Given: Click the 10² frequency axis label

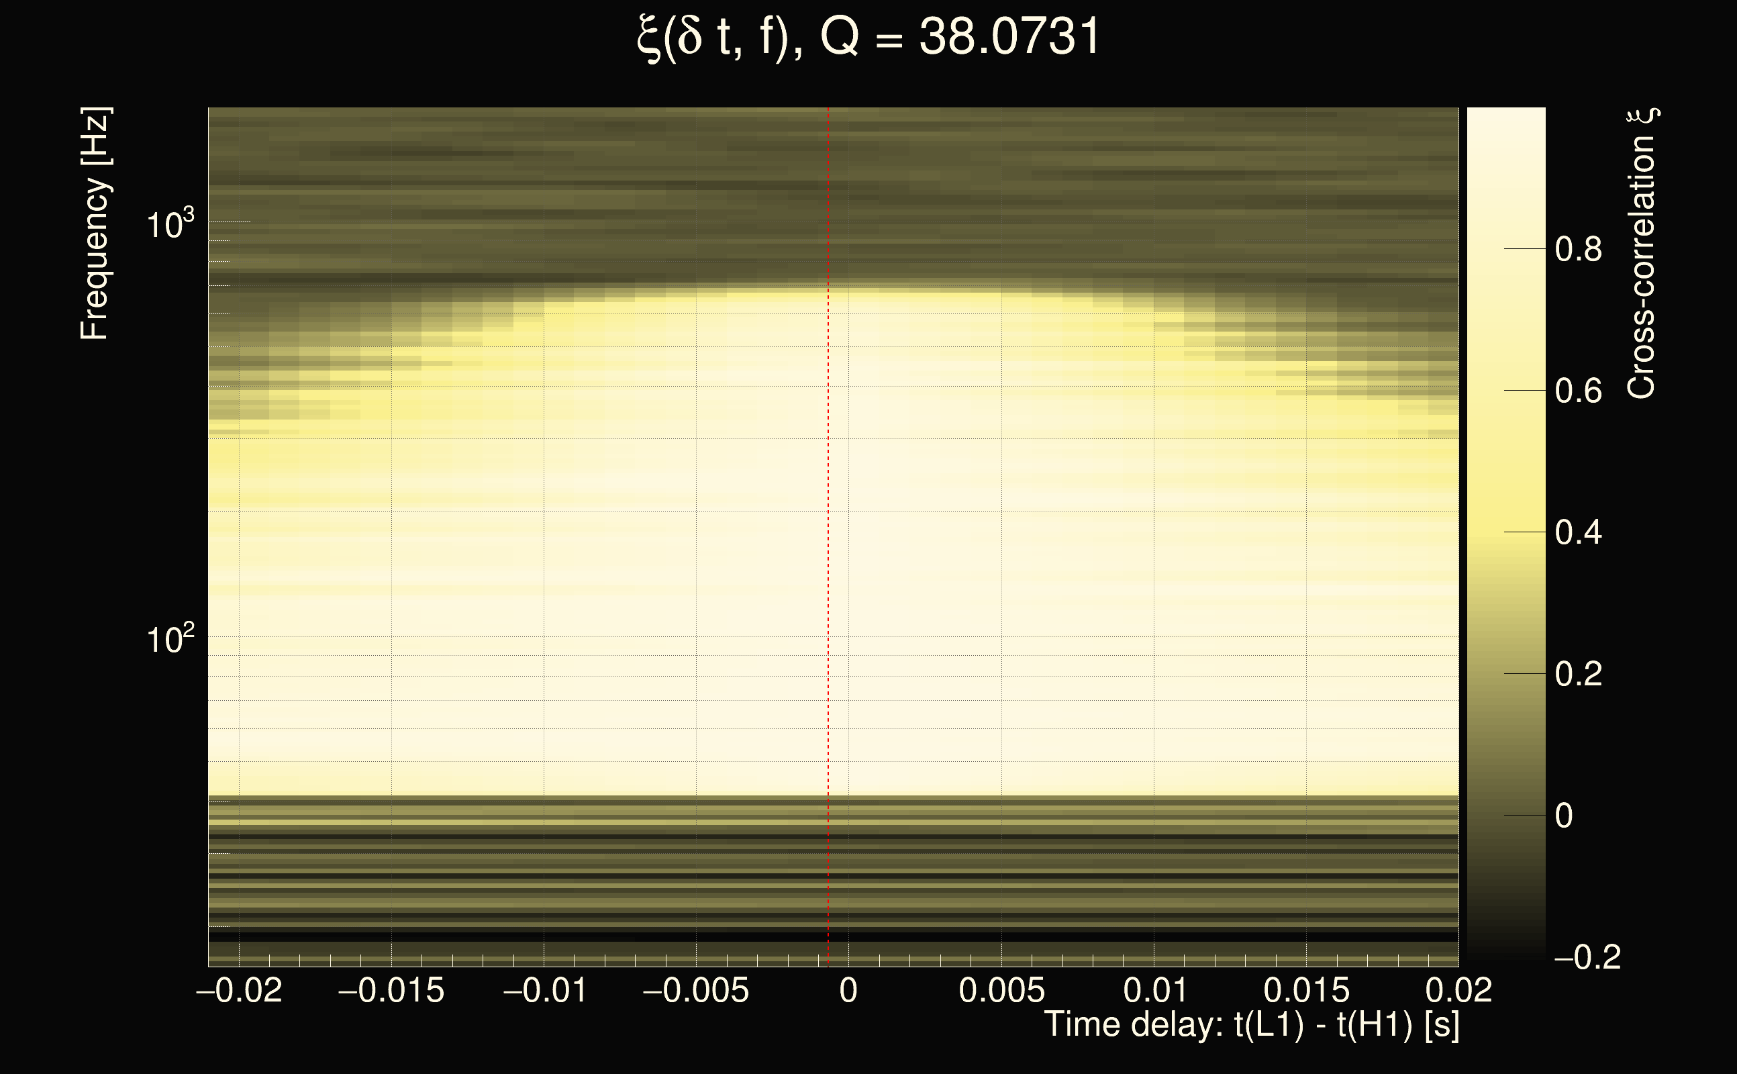Looking at the screenshot, I should pyautogui.click(x=170, y=639).
